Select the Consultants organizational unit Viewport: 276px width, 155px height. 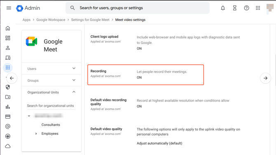coord(51,125)
